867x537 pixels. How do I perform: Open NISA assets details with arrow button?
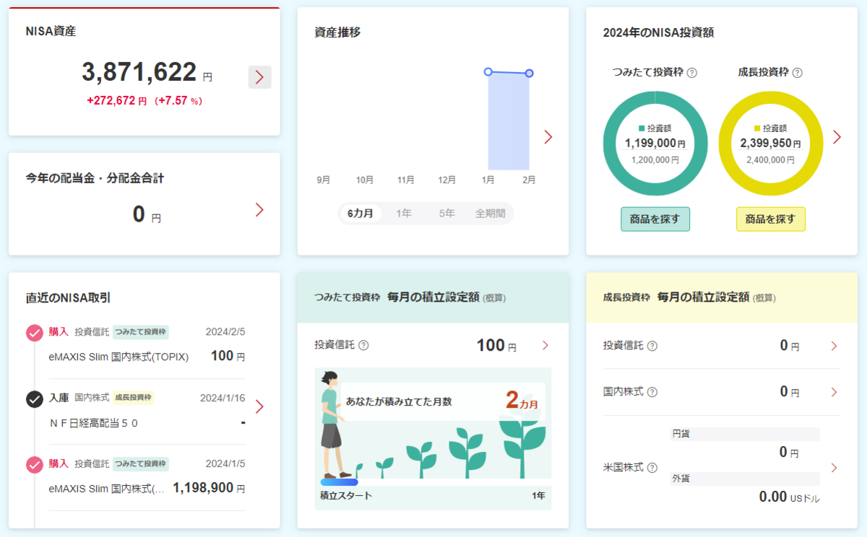[x=259, y=77]
